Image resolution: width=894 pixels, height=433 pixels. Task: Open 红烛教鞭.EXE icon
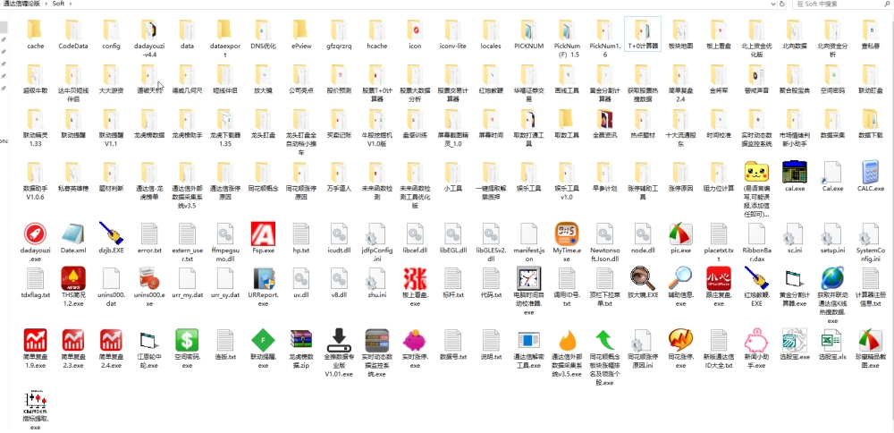coord(756,278)
